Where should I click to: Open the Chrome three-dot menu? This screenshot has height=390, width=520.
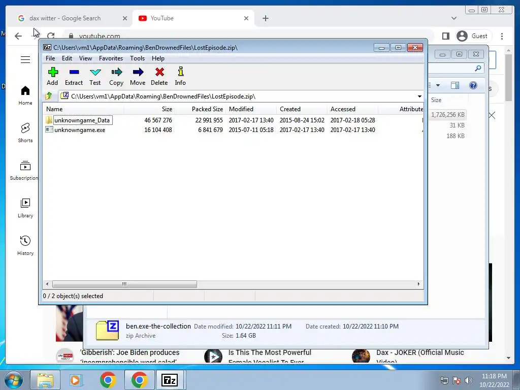tap(502, 36)
